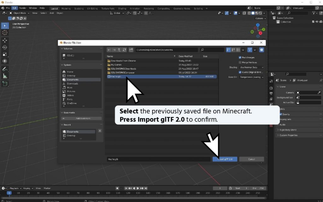Disable Pack Images checkbox
323x202 pixels.
point(240,57)
